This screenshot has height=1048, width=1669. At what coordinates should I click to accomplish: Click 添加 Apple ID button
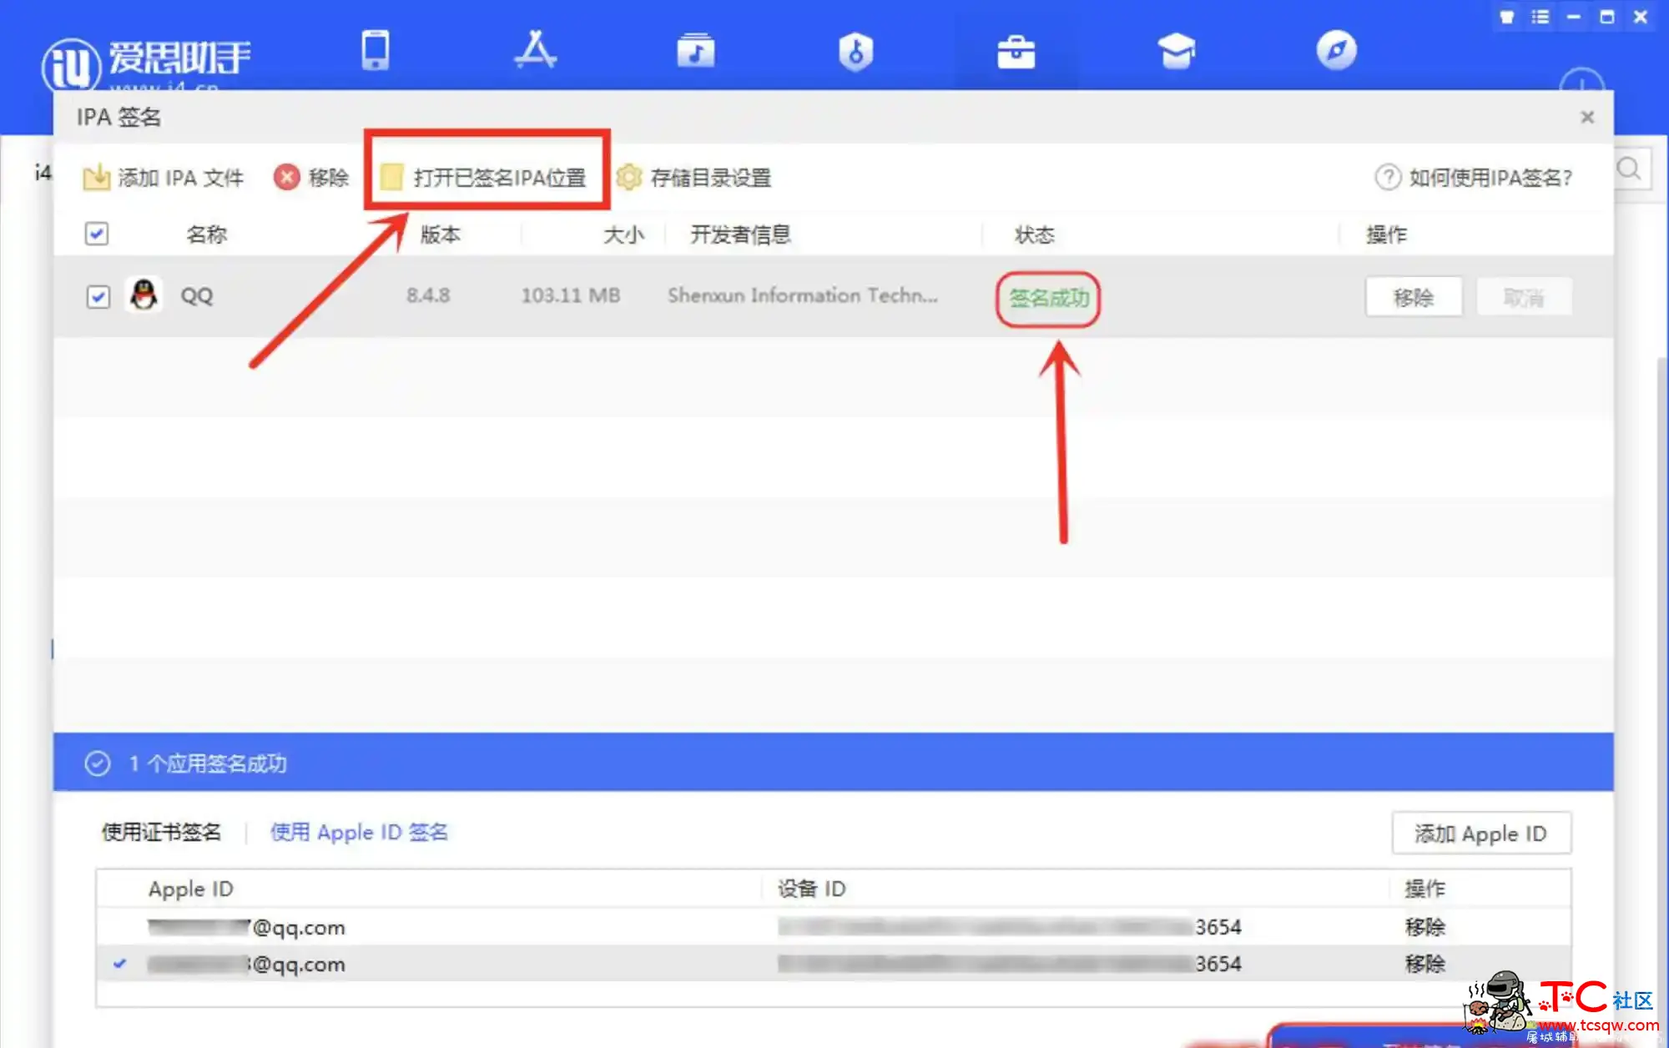[x=1481, y=834]
